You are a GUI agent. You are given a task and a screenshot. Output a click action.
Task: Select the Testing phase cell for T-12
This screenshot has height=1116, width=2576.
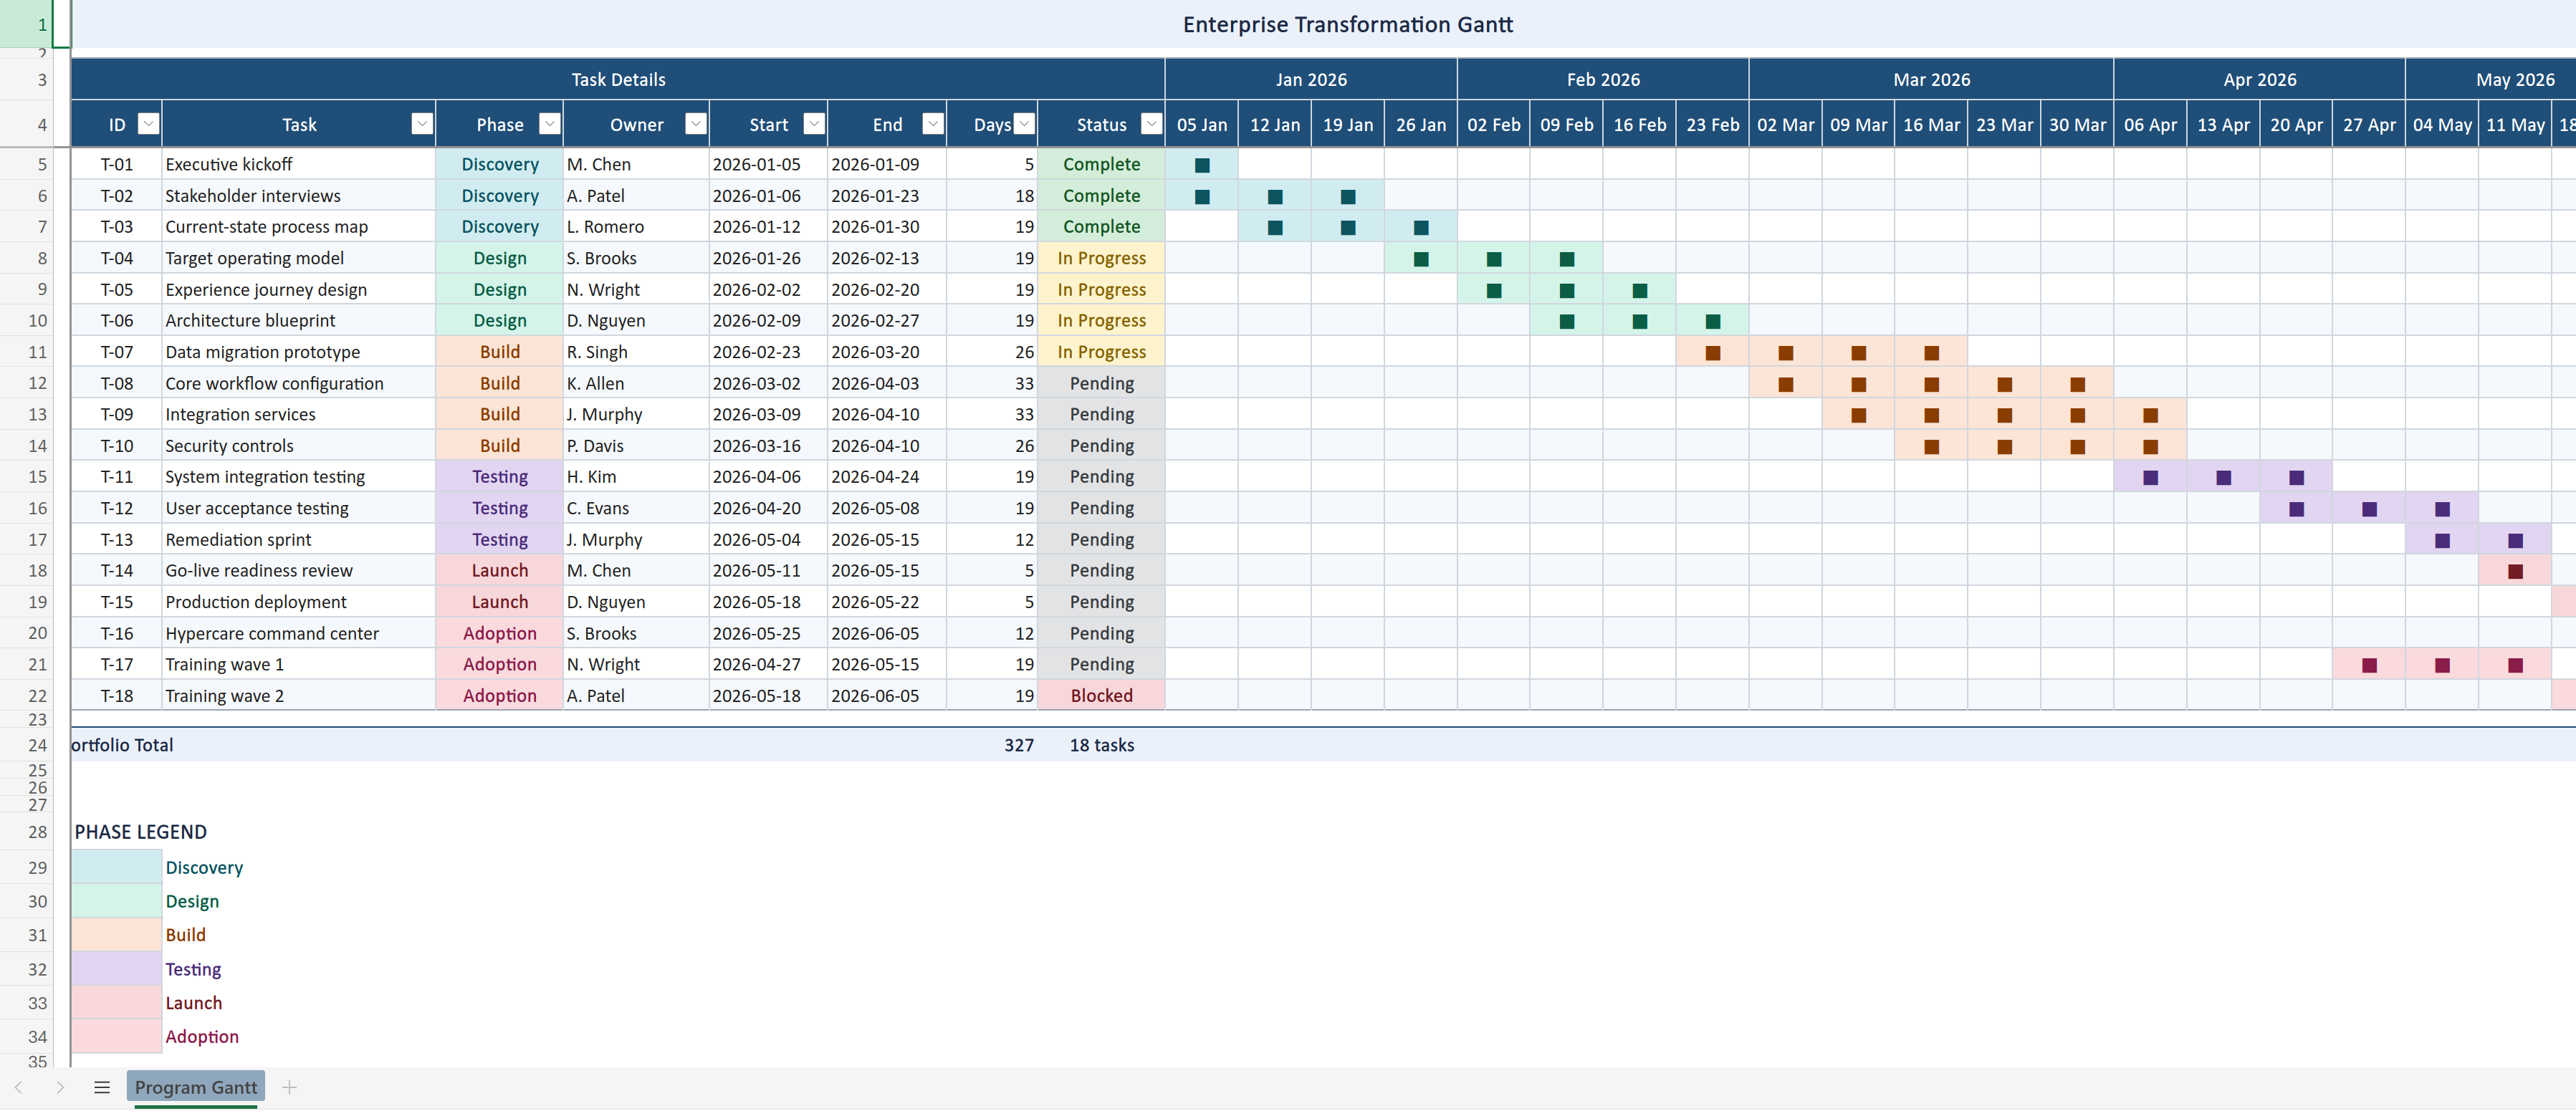499,509
